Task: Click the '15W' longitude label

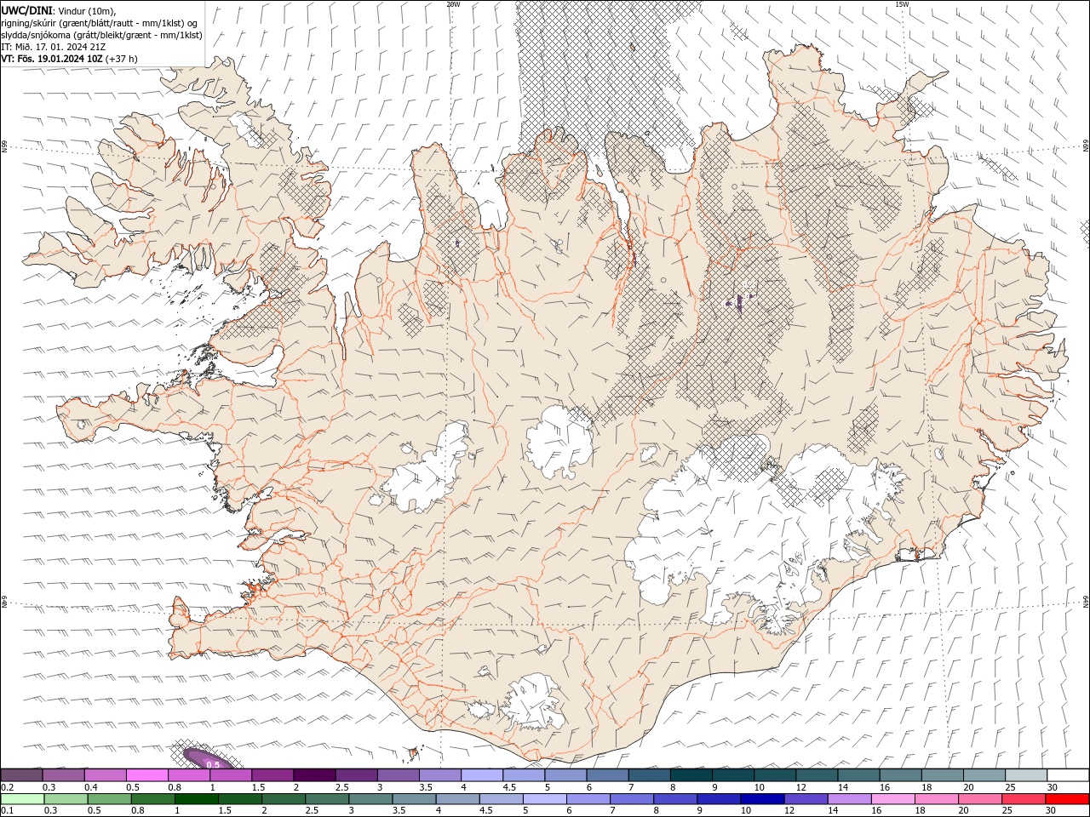Action: tap(902, 4)
